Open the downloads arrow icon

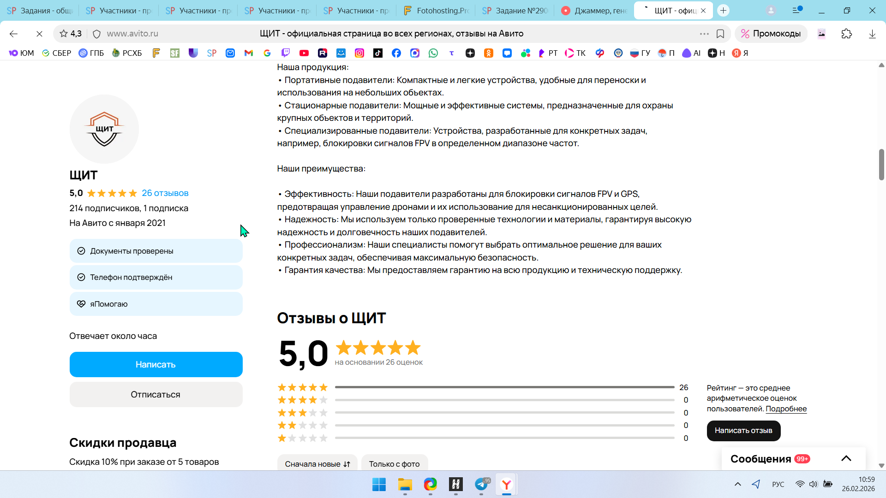click(872, 34)
